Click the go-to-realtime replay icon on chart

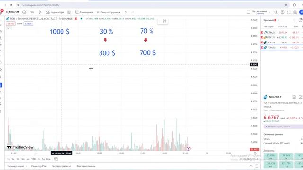pos(189,149)
